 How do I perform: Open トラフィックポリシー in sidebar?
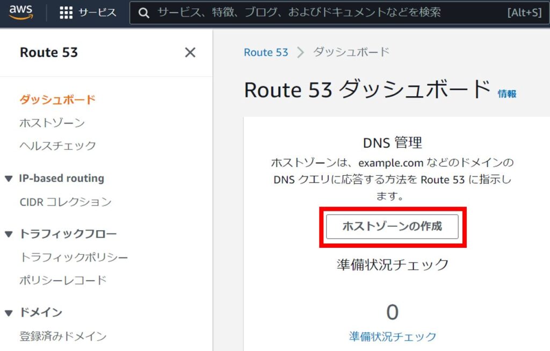point(74,257)
